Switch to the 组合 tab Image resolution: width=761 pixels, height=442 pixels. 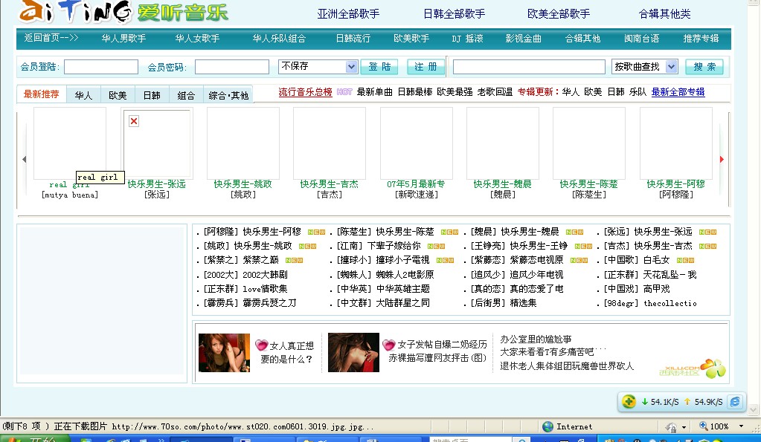point(186,96)
